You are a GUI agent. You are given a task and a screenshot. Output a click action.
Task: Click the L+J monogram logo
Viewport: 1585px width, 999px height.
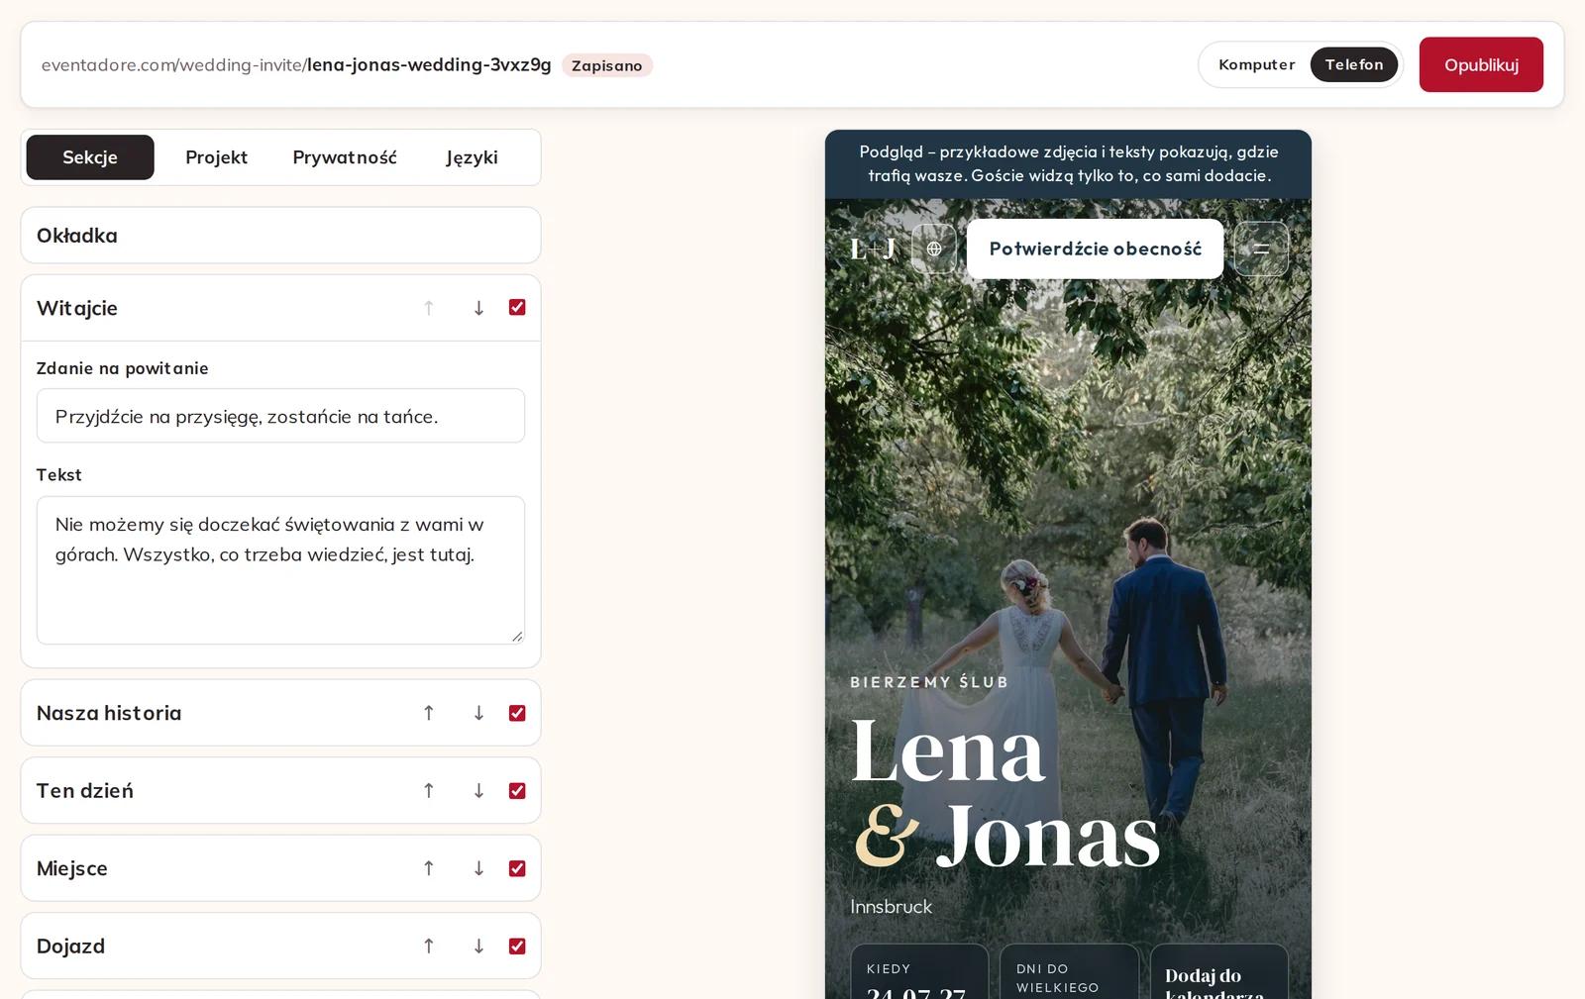[x=873, y=249]
